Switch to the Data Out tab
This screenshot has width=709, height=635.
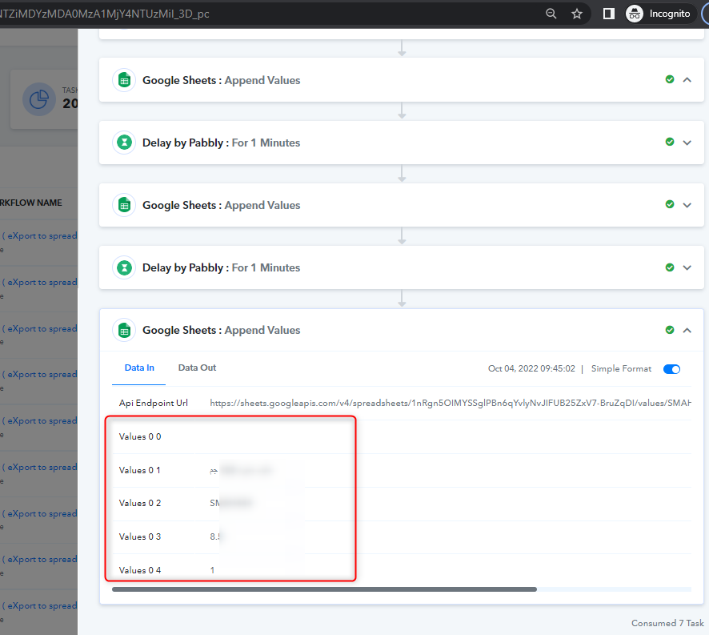click(197, 368)
